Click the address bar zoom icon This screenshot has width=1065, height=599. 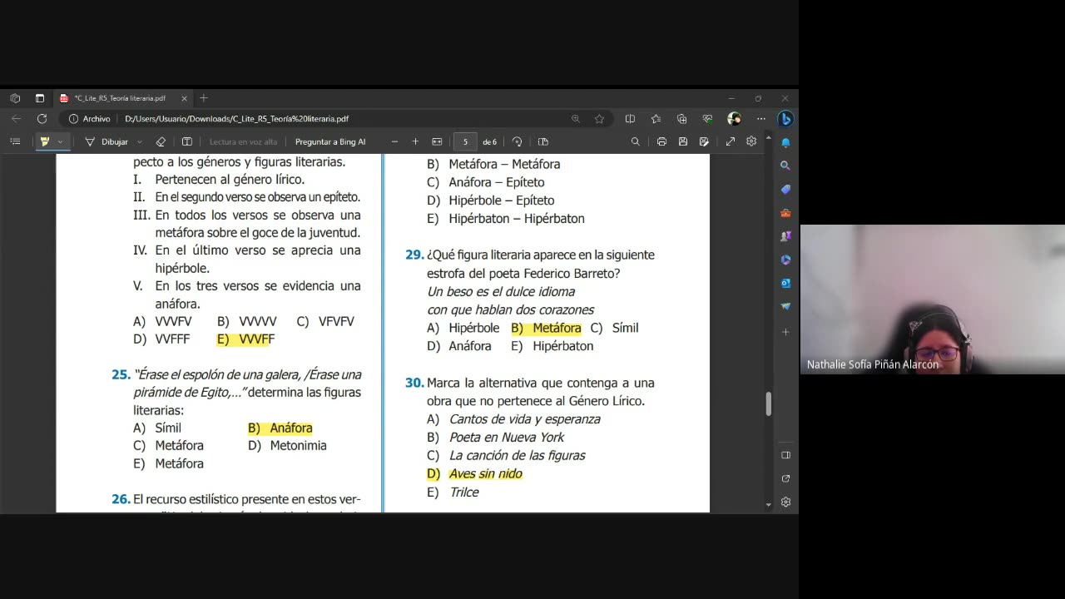point(576,119)
